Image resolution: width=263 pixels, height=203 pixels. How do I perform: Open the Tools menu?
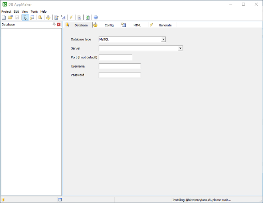pyautogui.click(x=34, y=11)
